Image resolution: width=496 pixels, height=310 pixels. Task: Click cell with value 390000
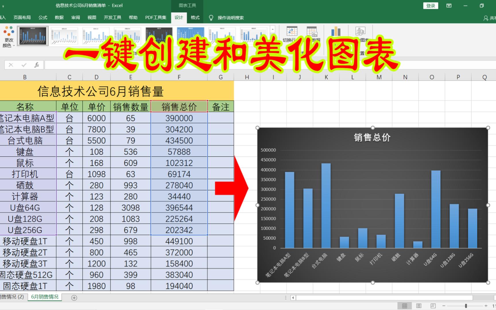tap(179, 118)
